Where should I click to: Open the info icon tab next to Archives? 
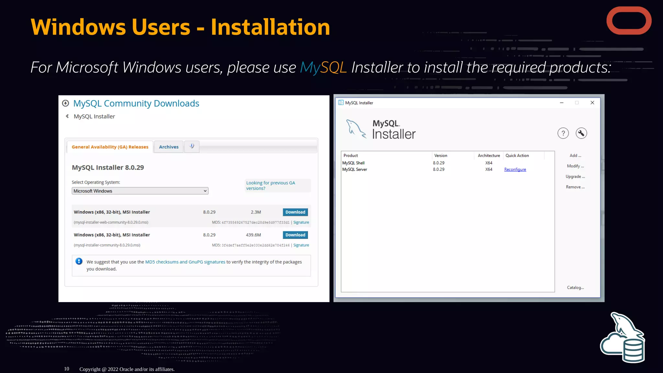pyautogui.click(x=192, y=146)
